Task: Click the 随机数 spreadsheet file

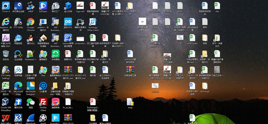Action: coord(93,70)
